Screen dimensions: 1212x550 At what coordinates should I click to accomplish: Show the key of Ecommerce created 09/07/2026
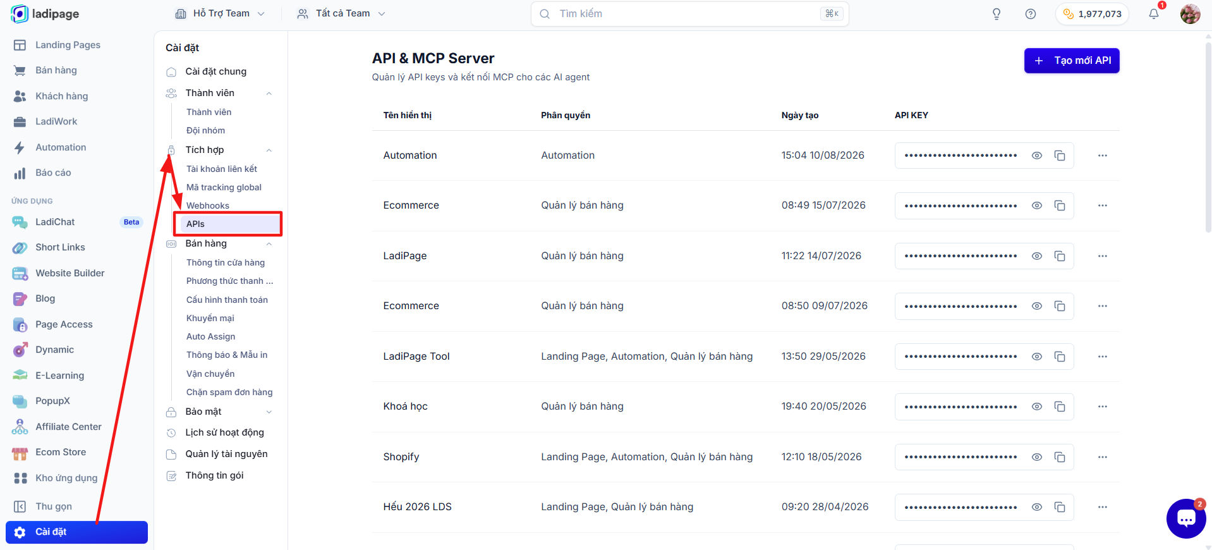pyautogui.click(x=1037, y=306)
